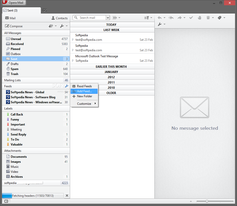Select the To Do label
Image resolution: width=237 pixels, height=206 pixels.
click(x=36, y=139)
